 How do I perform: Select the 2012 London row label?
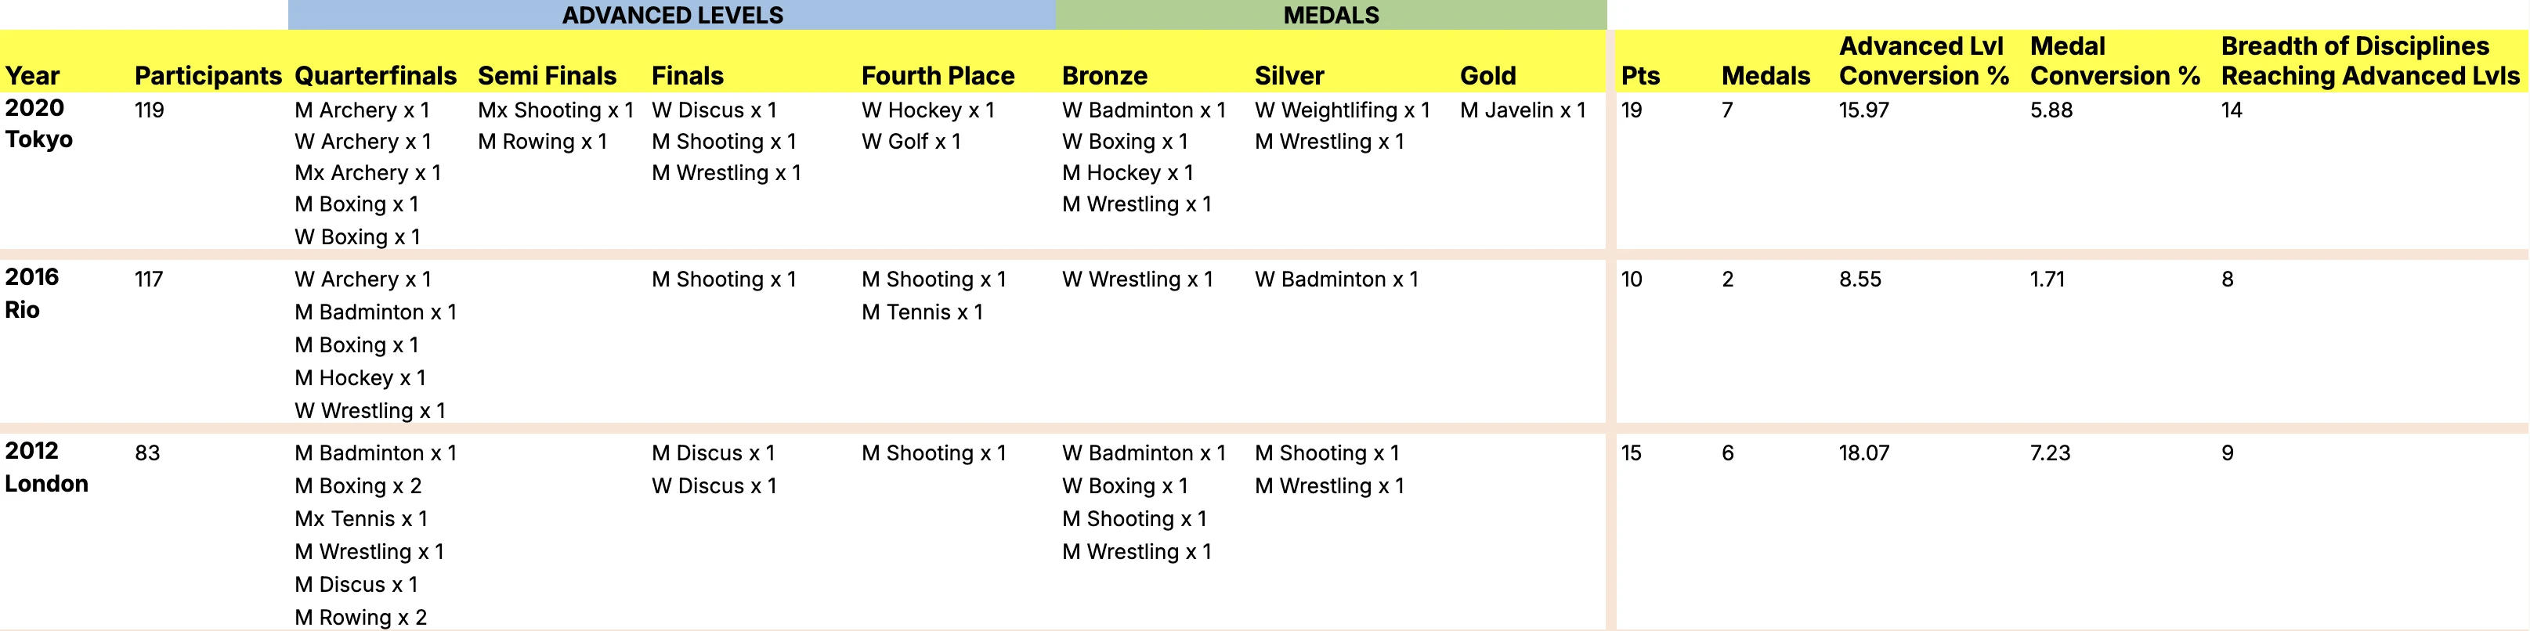[46, 467]
